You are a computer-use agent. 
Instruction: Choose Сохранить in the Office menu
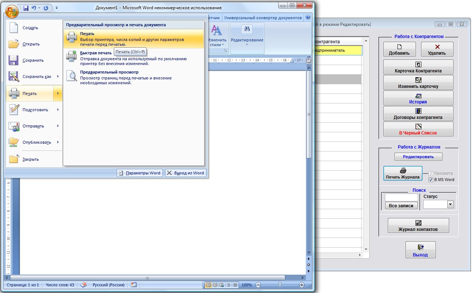(x=34, y=60)
